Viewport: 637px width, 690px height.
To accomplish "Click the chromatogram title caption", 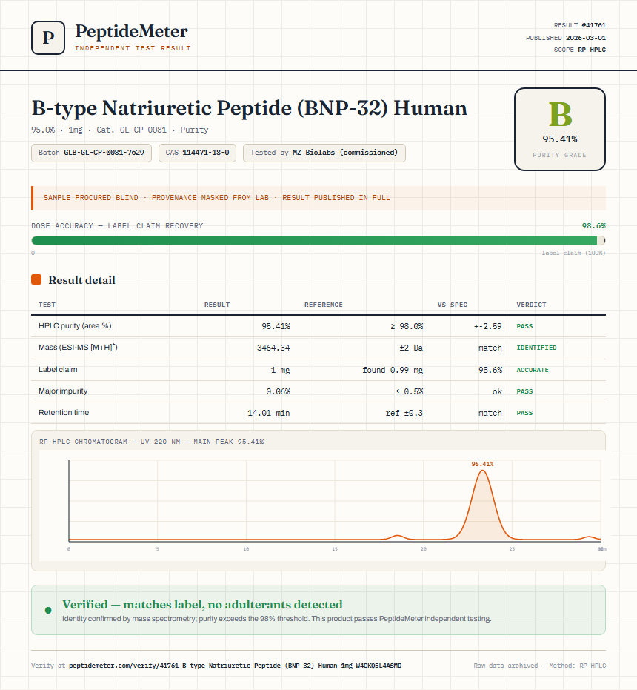I will click(152, 442).
